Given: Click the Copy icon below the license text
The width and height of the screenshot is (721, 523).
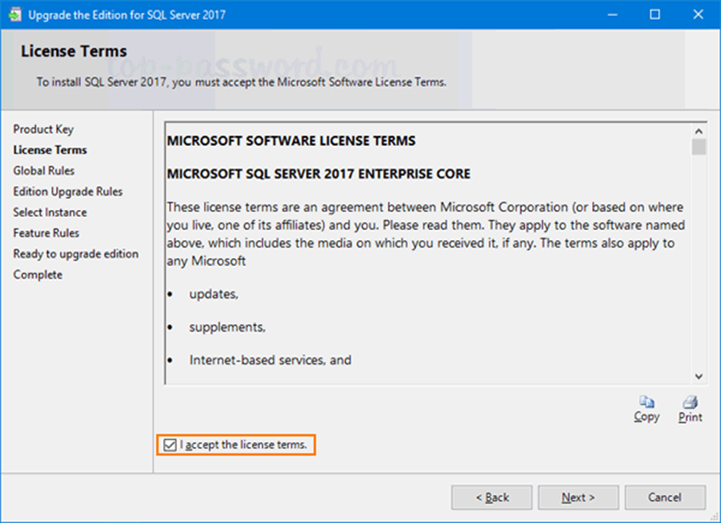Looking at the screenshot, I should [x=646, y=402].
